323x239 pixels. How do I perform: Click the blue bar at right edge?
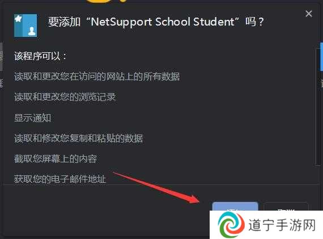point(321,57)
